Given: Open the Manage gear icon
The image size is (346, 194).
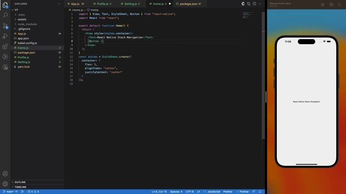Looking at the screenshot, I should click(x=5, y=184).
